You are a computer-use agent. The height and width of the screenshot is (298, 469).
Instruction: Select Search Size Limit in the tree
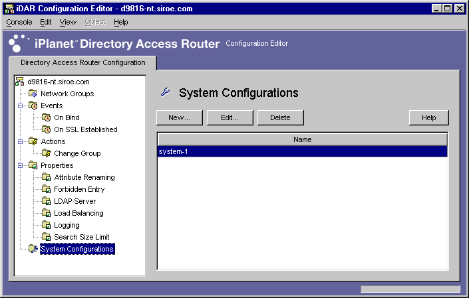pos(82,237)
